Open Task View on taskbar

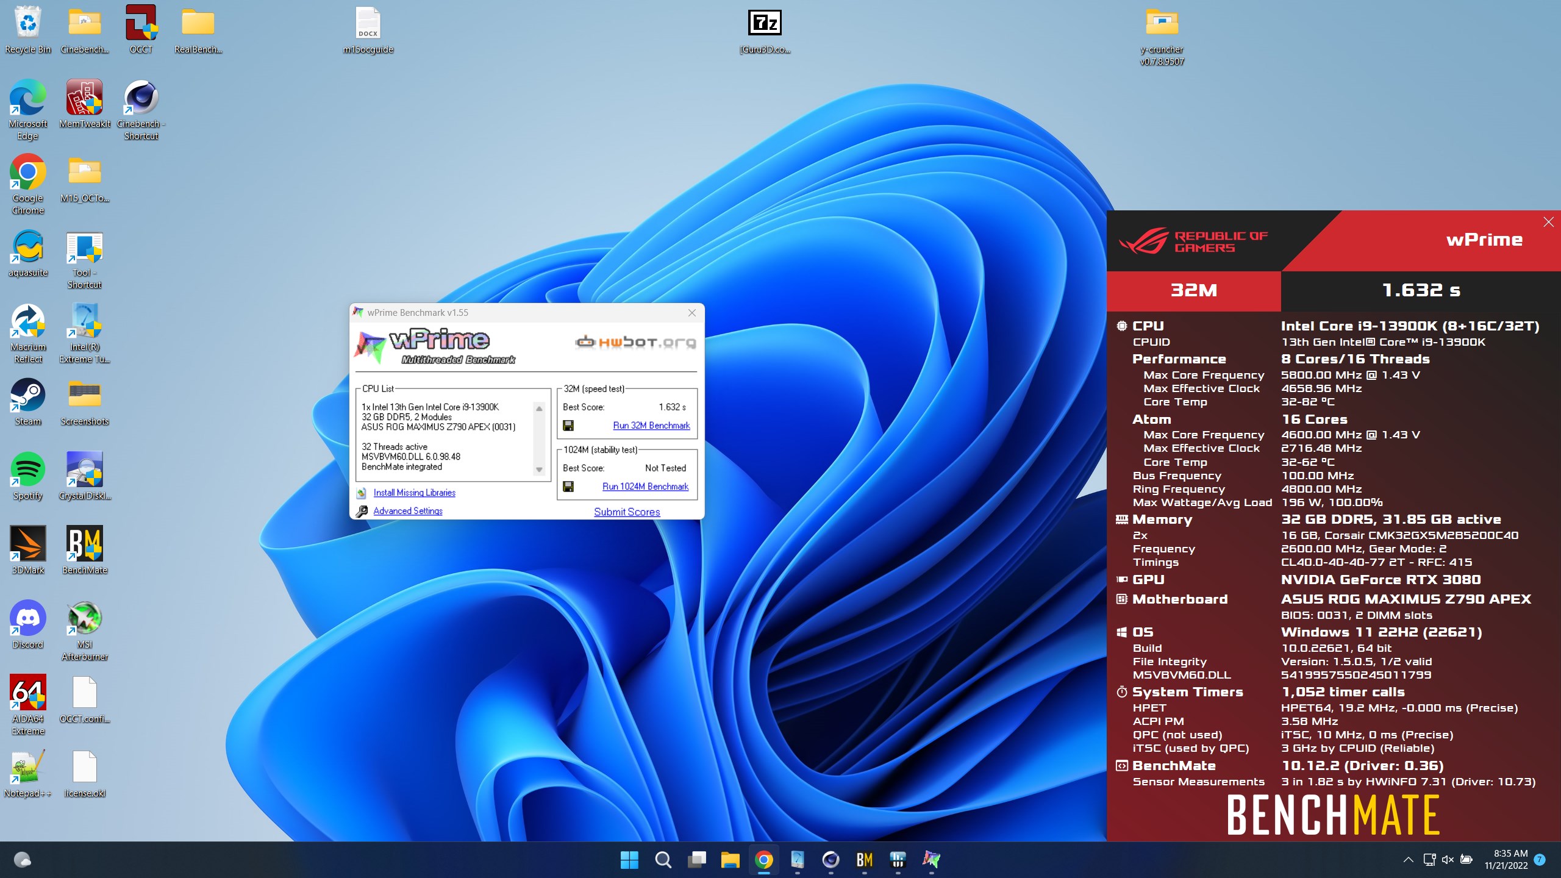[696, 860]
